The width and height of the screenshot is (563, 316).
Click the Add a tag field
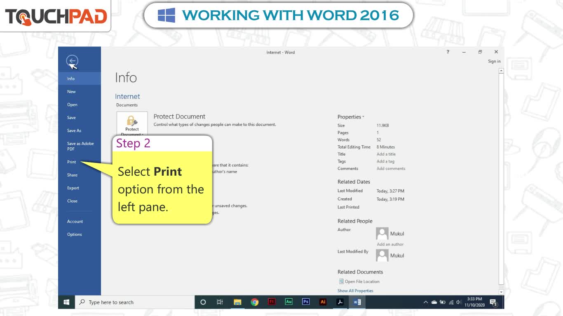(385, 161)
